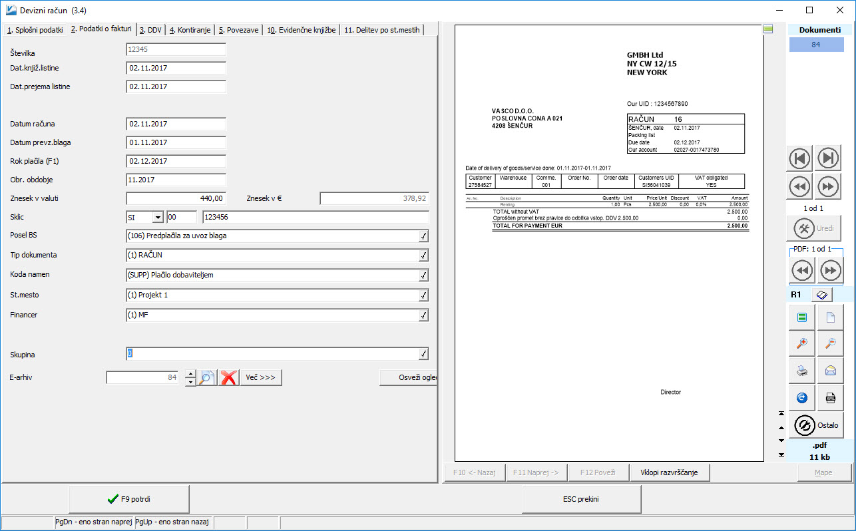Open Koda namen lookup list
Viewport: 856px width, 531px height.
423,275
